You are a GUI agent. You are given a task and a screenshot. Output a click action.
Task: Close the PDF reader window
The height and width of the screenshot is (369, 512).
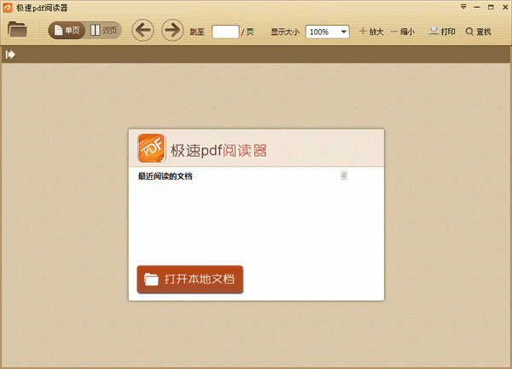click(x=505, y=7)
